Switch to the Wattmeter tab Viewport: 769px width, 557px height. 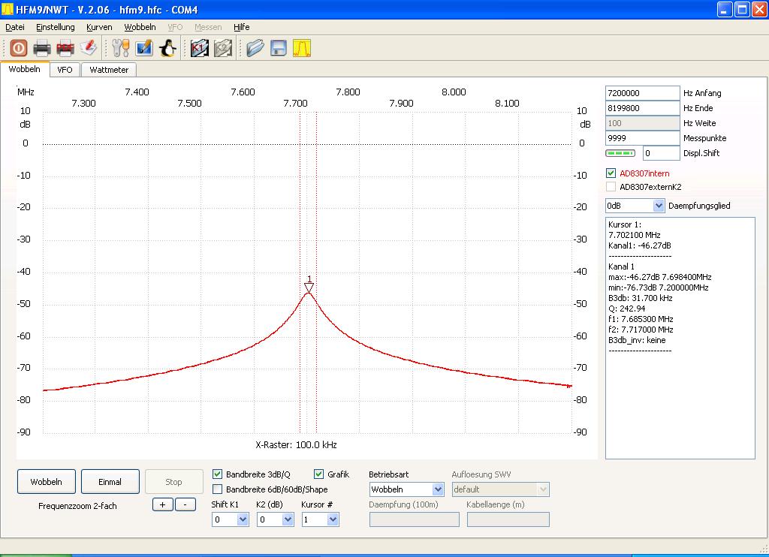pyautogui.click(x=109, y=70)
